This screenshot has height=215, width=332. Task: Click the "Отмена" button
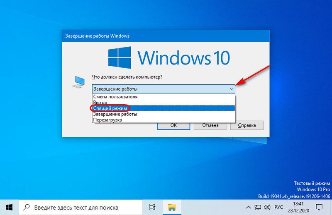click(x=210, y=125)
